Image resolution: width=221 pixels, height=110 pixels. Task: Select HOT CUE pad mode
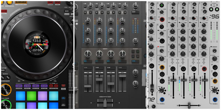pos(19,86)
